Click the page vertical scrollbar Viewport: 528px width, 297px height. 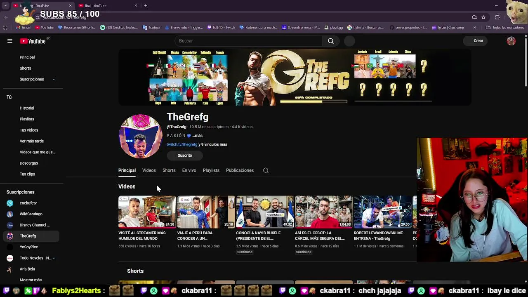click(526, 62)
